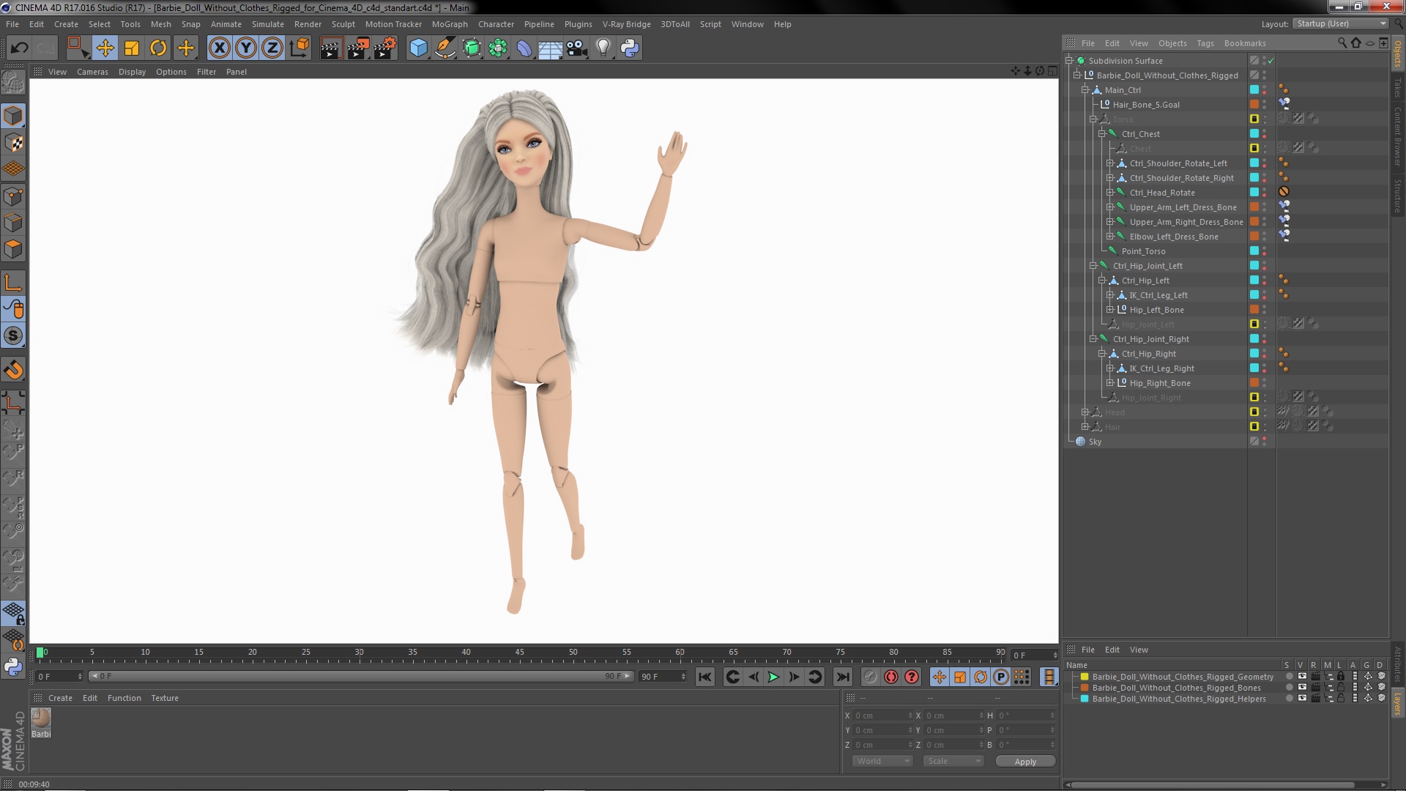Viewport: 1406px width, 791px height.
Task: Select the Move tool in toolbar
Action: pyautogui.click(x=104, y=48)
